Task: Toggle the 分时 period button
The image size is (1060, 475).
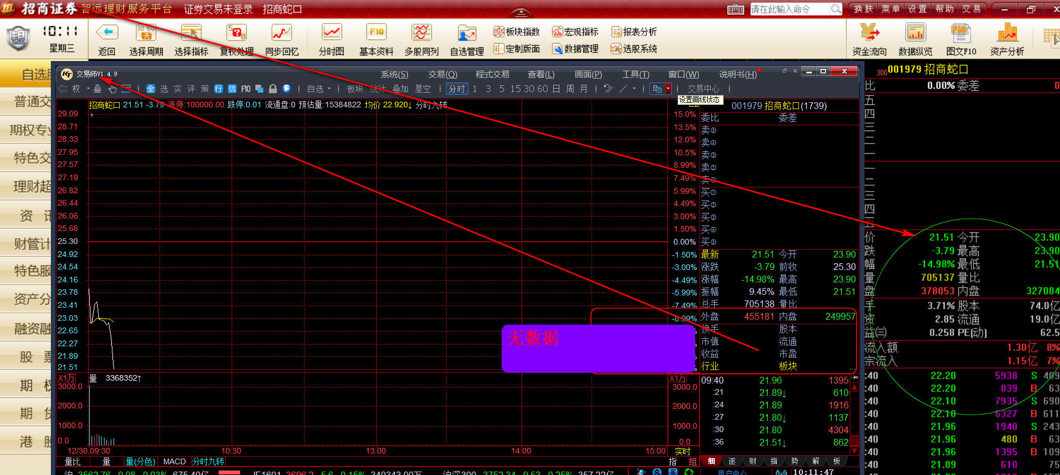Action: coord(457,89)
